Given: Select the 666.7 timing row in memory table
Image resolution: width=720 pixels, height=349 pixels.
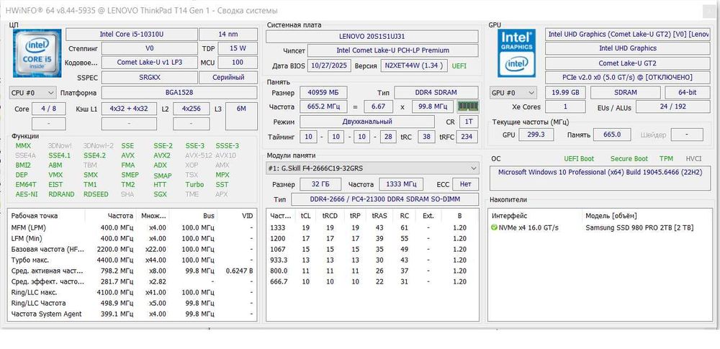Looking at the screenshot, I should [x=372, y=281].
